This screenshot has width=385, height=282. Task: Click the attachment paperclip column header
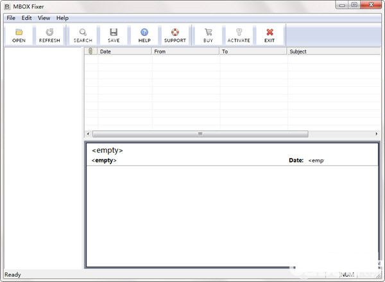coord(90,51)
